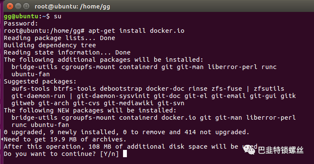Close the root@ubuntu terminal window
This screenshot has height=164, width=314.
pos(10,6)
